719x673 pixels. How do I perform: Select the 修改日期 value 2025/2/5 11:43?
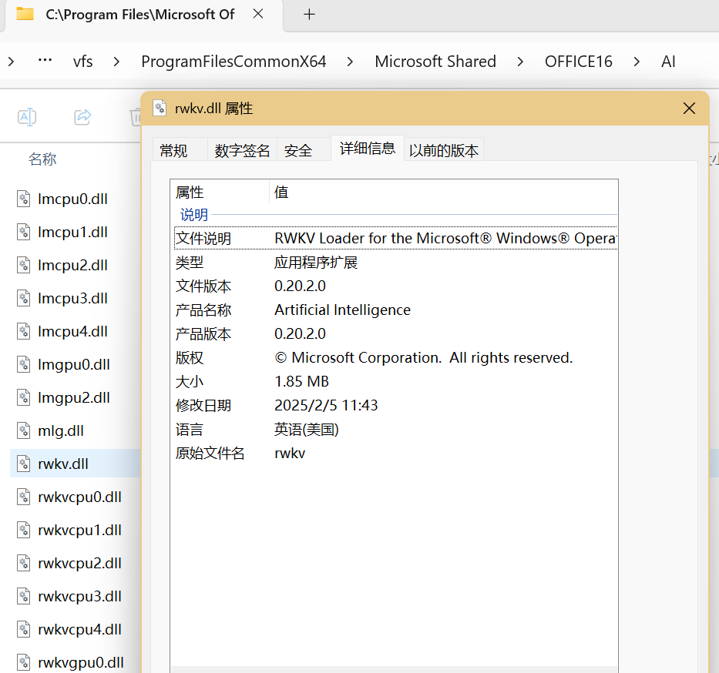pos(326,405)
